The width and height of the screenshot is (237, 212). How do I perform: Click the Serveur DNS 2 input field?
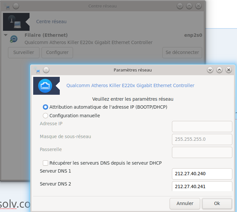(x=202, y=186)
